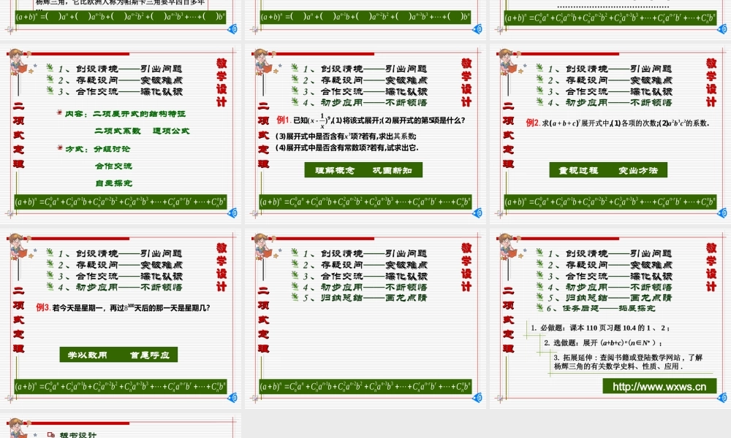The image size is (731, 438).
Task: Select the 例2 slide thumbnail by its 例2 label
Action: [533, 123]
